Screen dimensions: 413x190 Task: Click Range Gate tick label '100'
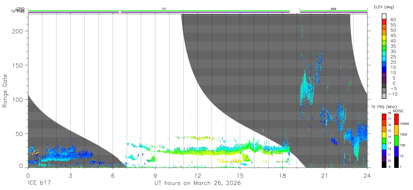[17, 100]
